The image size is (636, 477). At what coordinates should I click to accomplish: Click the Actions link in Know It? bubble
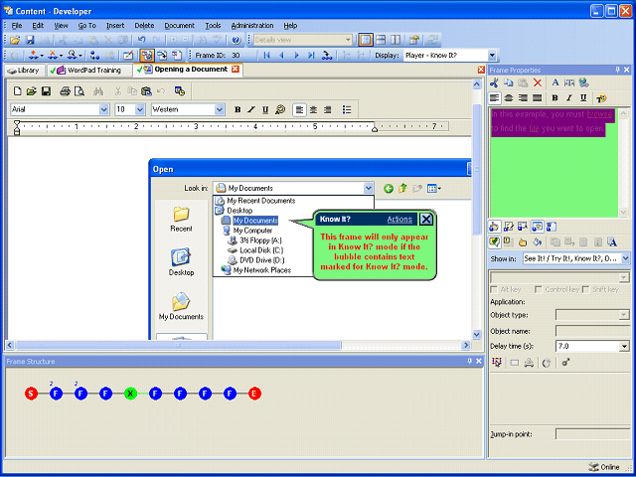point(399,219)
